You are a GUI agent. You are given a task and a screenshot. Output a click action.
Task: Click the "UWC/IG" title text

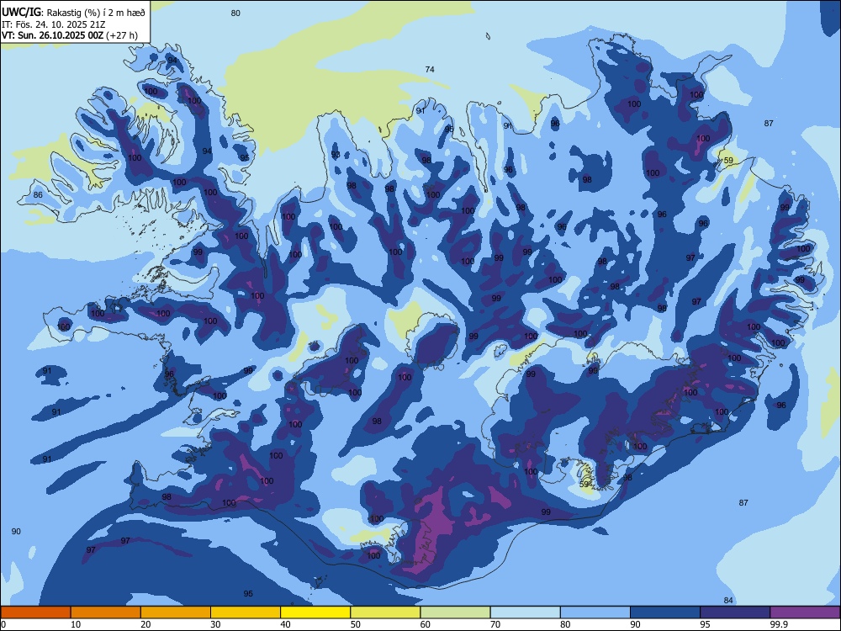[x=21, y=11]
